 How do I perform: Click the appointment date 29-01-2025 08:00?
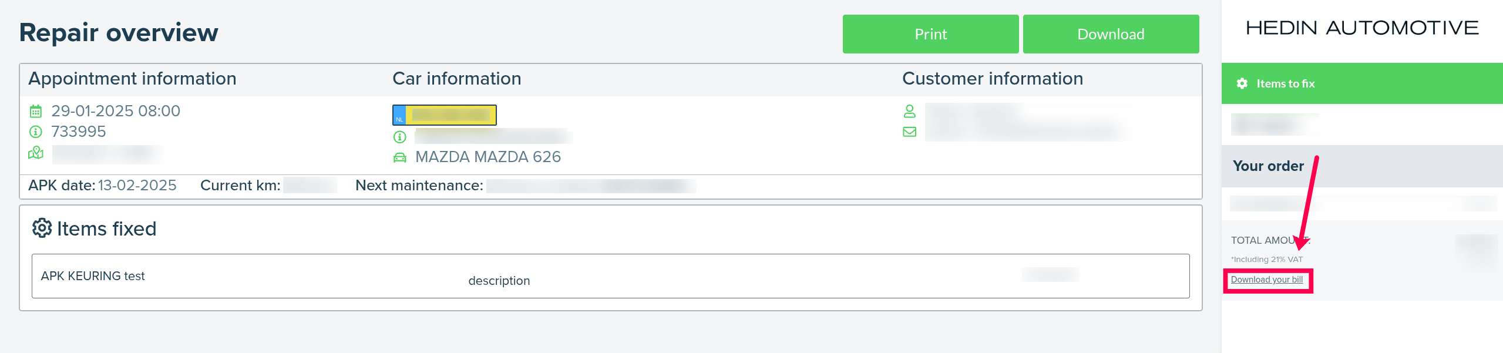point(116,111)
